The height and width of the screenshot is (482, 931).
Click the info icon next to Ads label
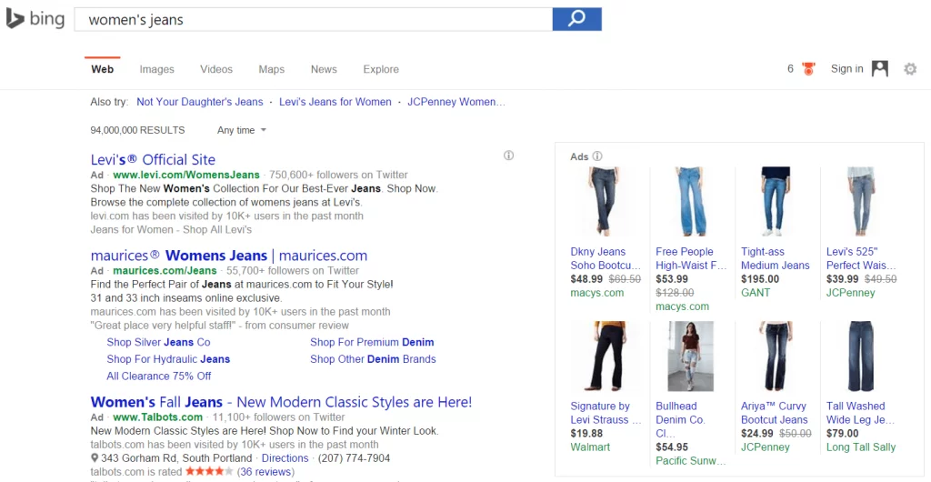[597, 156]
